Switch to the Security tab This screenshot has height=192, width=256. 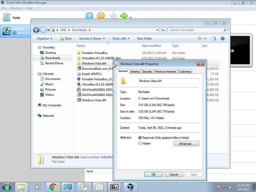147,71
